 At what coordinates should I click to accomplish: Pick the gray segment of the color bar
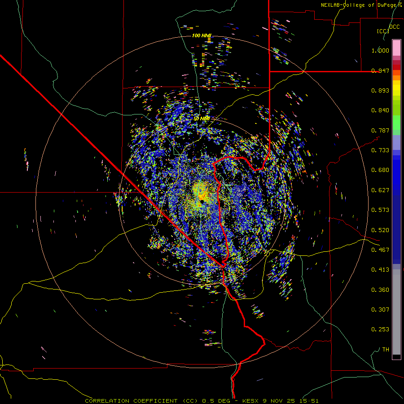coord(396,312)
